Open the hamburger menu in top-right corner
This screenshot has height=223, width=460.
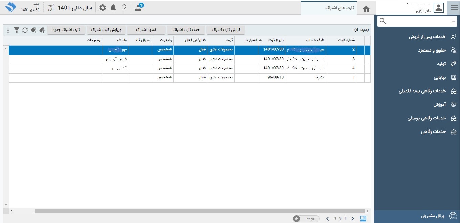tap(454, 8)
